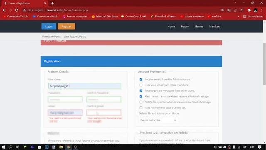Open the Chrome extensions puzzle icon

(x=249, y=10)
